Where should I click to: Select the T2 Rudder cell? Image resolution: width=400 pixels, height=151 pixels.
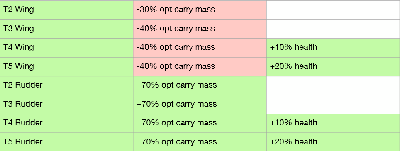tap(66, 85)
